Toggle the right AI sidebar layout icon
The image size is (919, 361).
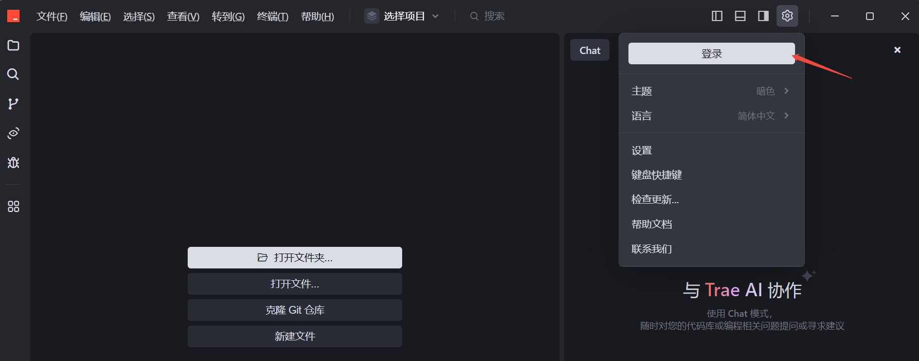coord(763,16)
